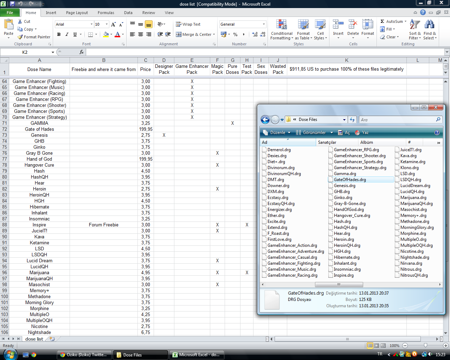Screen dimensions: 450x360
Task: Click Merge & Center button
Action: coord(193,34)
